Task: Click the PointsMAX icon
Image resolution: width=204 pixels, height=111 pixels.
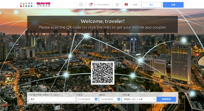Action: point(91,5)
